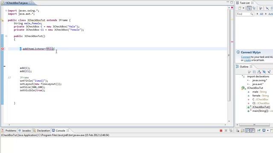The height and width of the screenshot is (153, 273).
Task: Collapse the JCheckBoxTut() constructor fold marker
Action: 6,36
